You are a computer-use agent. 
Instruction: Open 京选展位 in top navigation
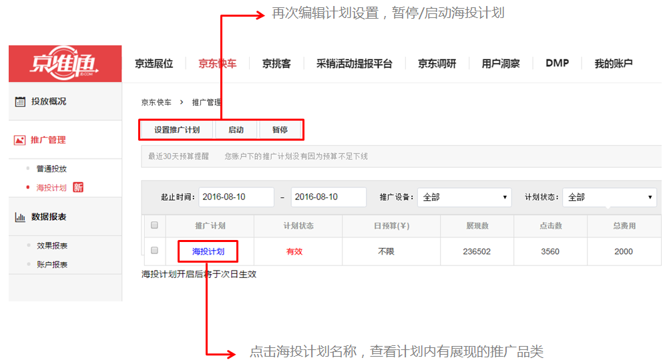tap(154, 64)
